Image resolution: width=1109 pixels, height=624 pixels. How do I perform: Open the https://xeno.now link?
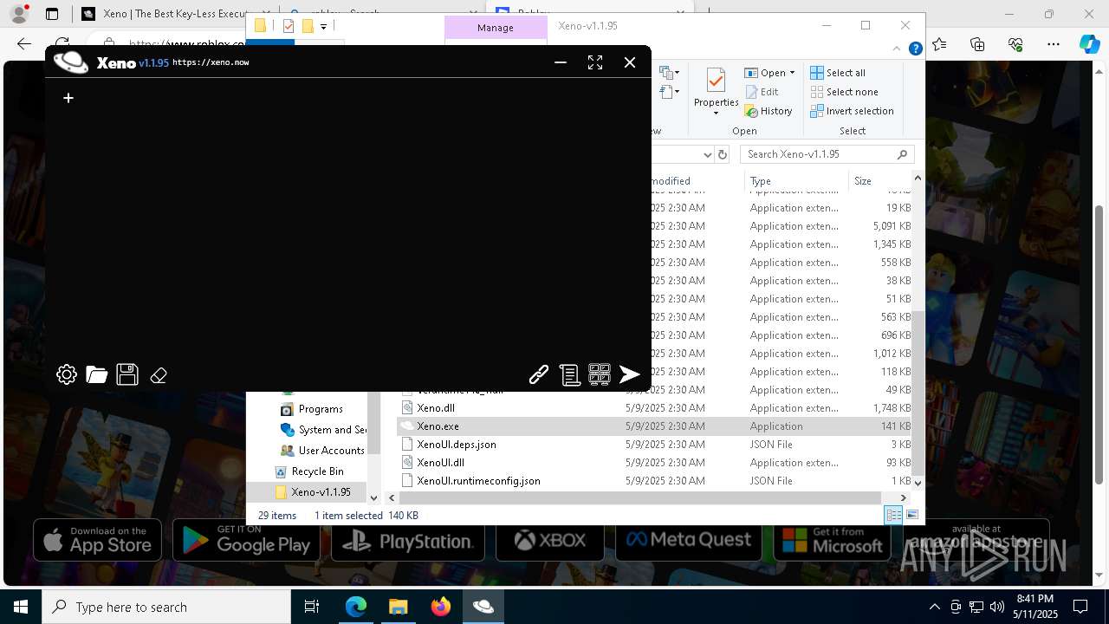(x=211, y=62)
